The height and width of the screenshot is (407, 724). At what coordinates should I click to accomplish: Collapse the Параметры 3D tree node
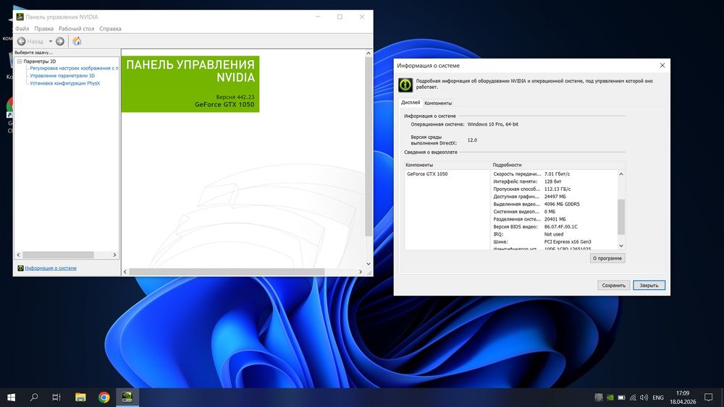(19, 61)
